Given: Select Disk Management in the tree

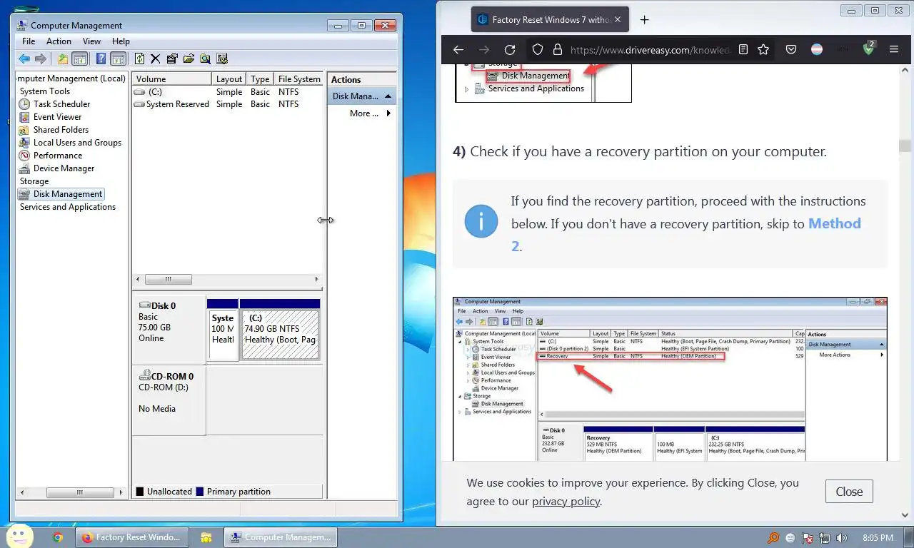Looking at the screenshot, I should 68,194.
